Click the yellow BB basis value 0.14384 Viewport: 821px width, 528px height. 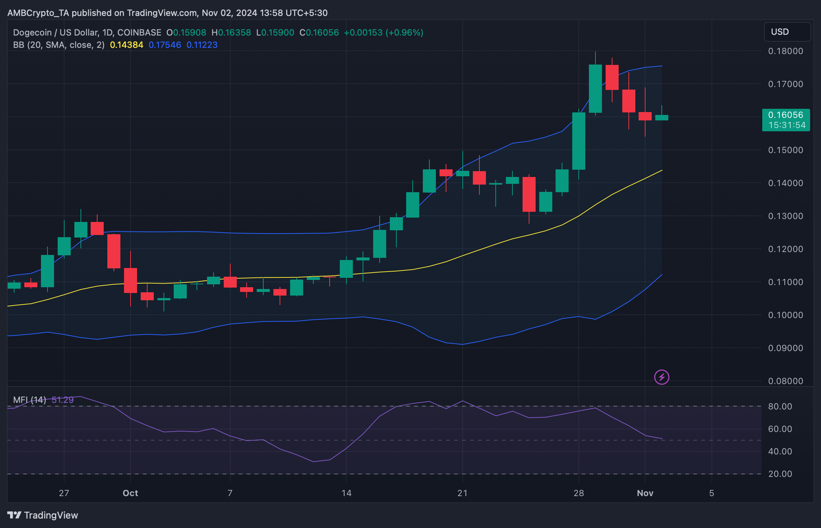coord(127,45)
